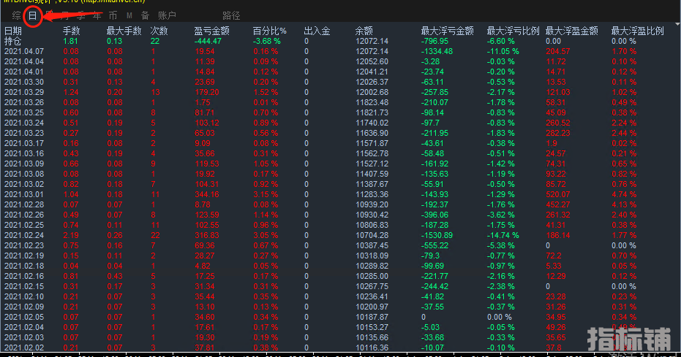
Task: Switch to the 综 summary tab
Action: coord(16,15)
